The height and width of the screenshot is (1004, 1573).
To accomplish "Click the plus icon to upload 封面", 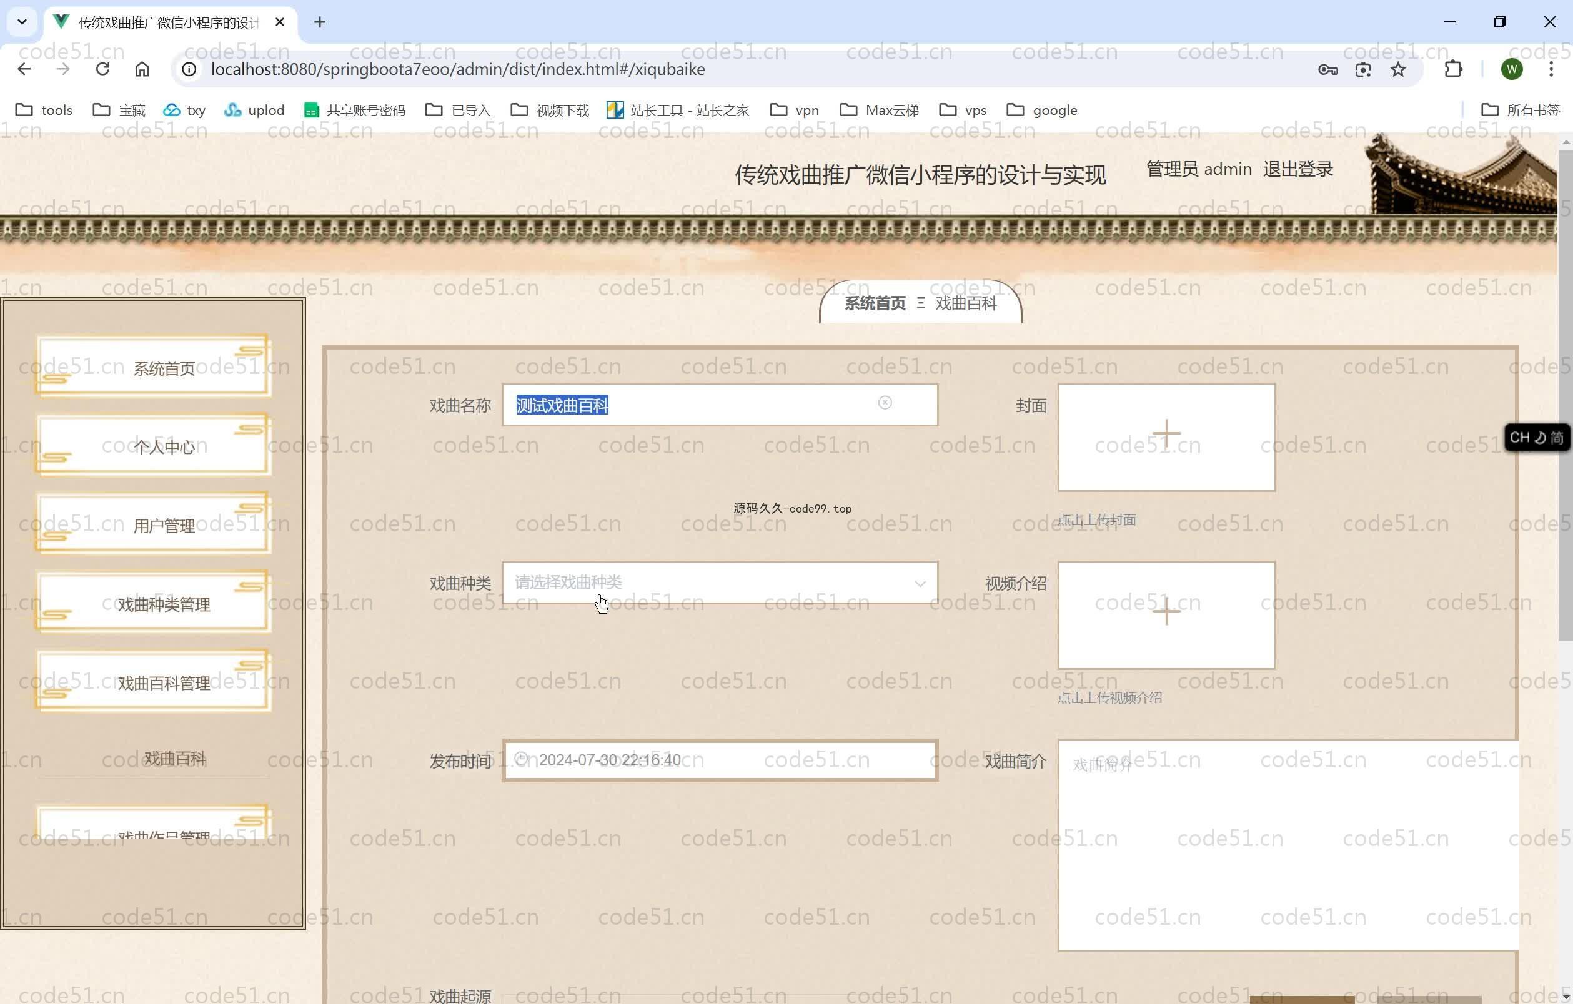I will pos(1166,435).
